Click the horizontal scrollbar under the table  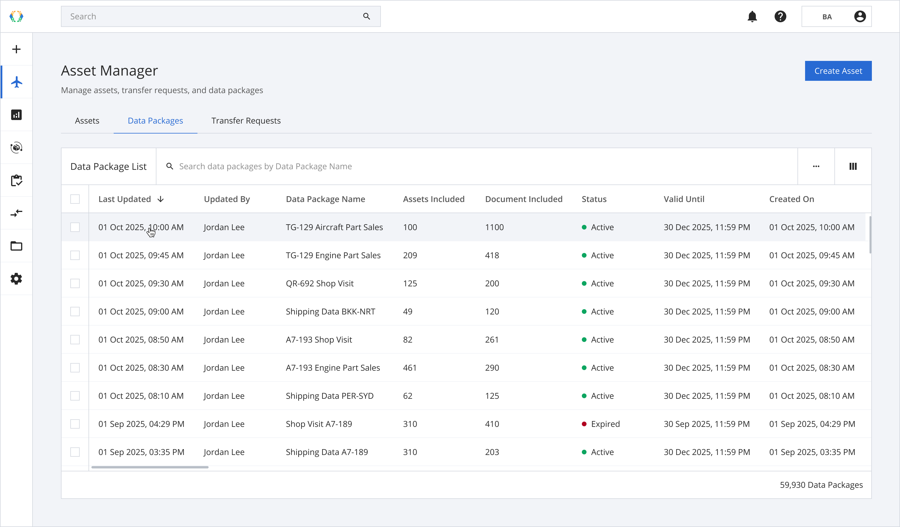[150, 467]
